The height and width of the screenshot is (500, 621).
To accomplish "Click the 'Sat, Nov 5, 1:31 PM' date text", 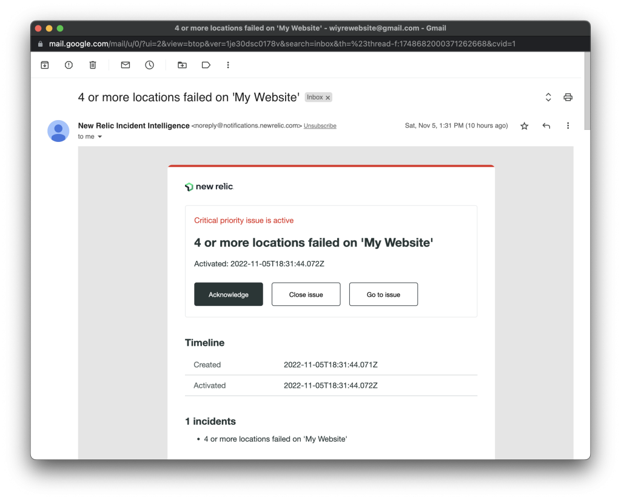I will [456, 126].
